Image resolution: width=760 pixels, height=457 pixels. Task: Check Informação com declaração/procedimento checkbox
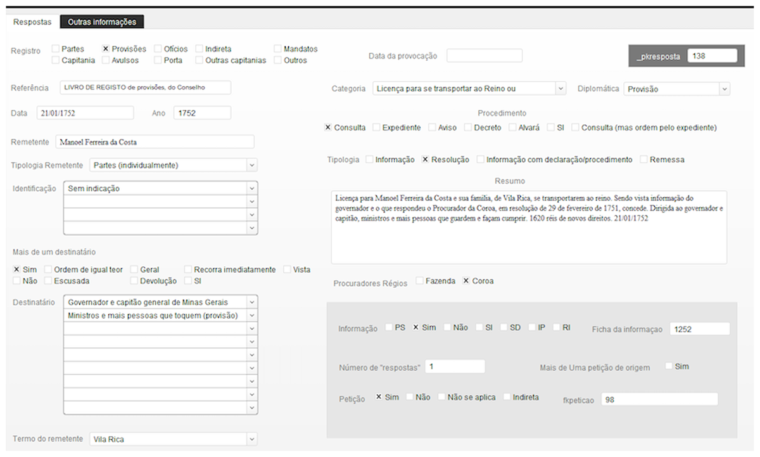click(x=480, y=160)
